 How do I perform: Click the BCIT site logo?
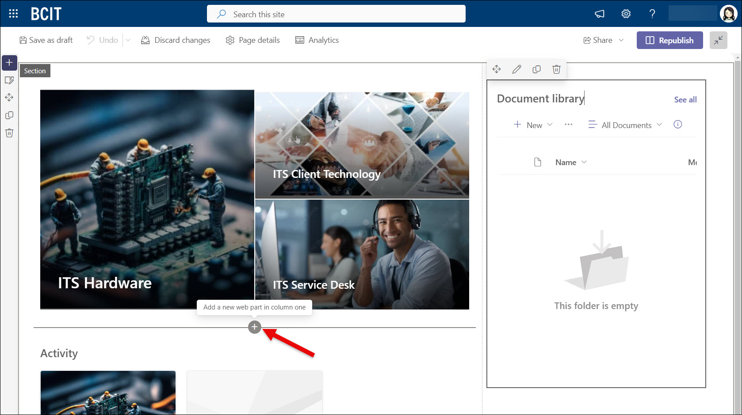46,14
